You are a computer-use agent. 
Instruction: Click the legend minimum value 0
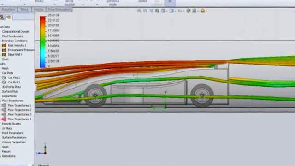(x=49, y=66)
